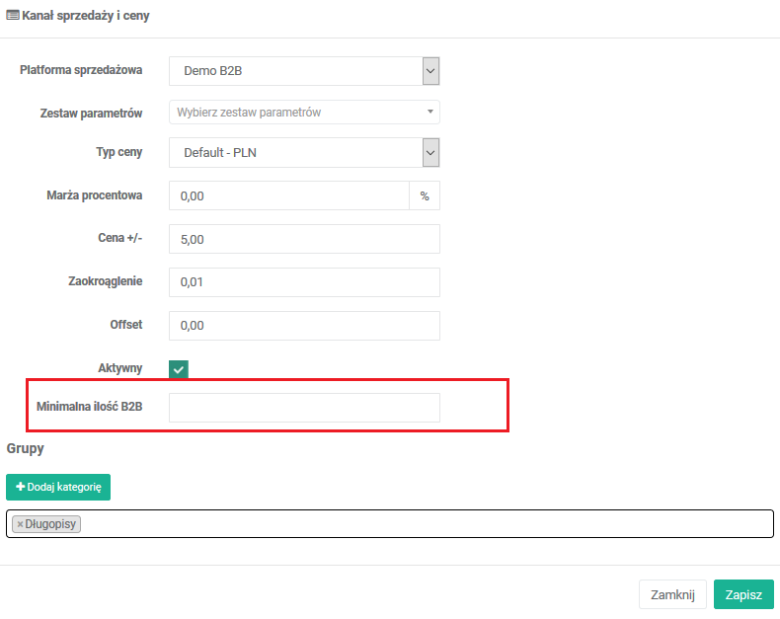Focus the Marża procentowa input
Viewport: 780px width, 619px height.
pos(288,196)
